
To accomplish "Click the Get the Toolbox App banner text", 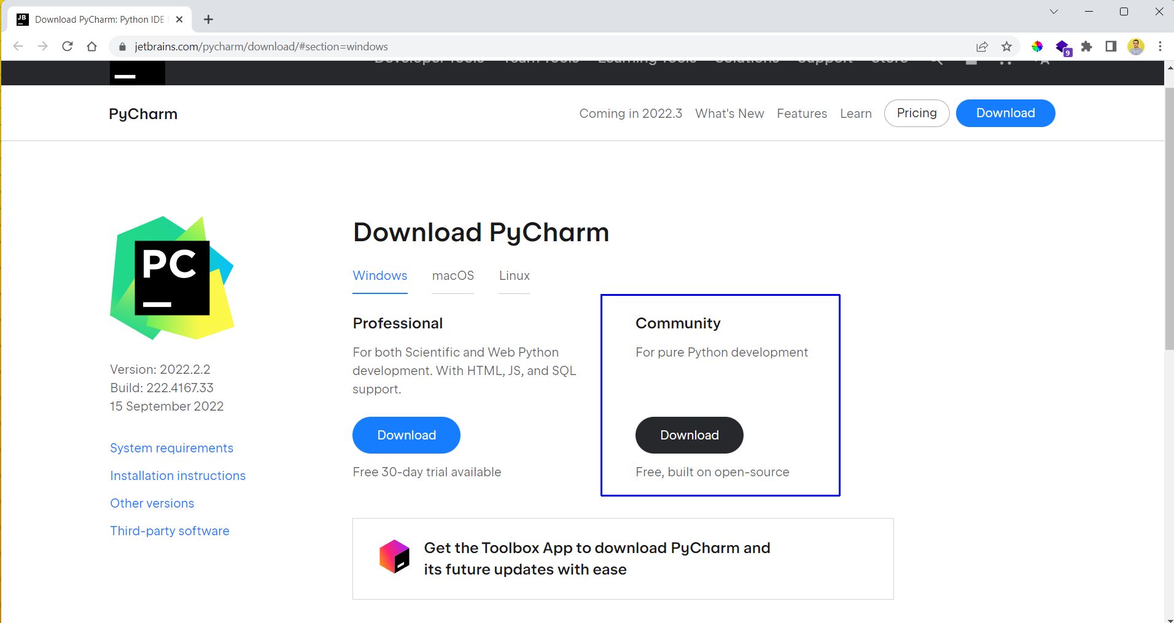I will coord(597,559).
